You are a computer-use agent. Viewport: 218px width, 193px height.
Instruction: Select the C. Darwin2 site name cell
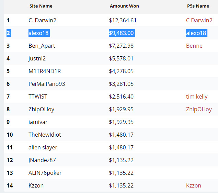(x=42, y=20)
